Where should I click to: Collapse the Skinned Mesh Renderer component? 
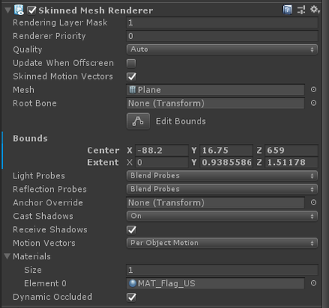[8, 10]
